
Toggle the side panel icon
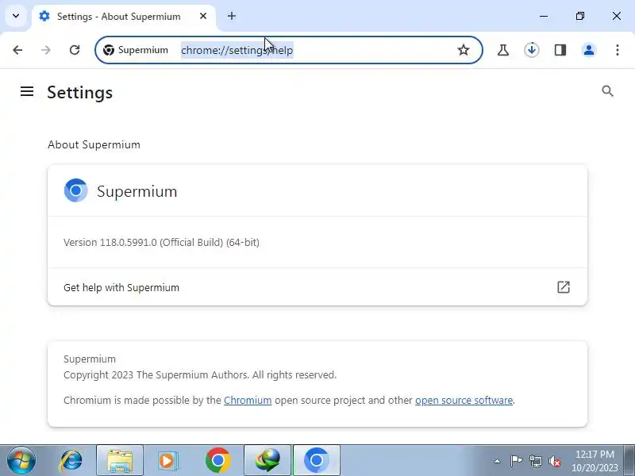point(560,50)
